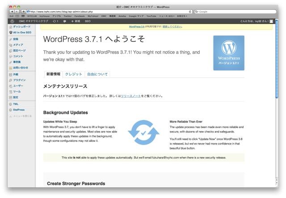286x198 pixels.
Task: Open the コメント comments menu
Action: tap(17, 56)
